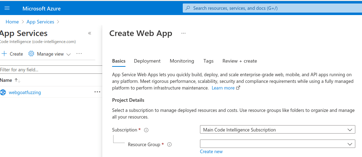
Task: Click the webgoatfuzzing app service icon
Action: pyautogui.click(x=3, y=92)
